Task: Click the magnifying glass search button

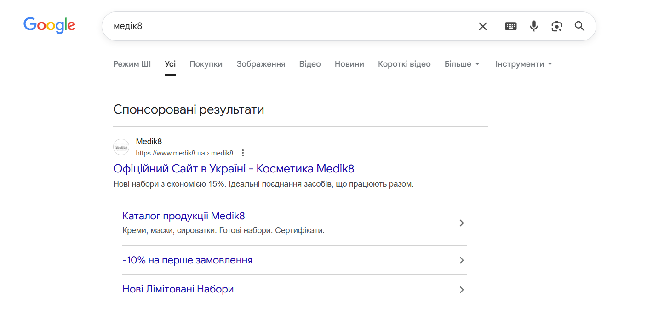Action: [x=579, y=26]
